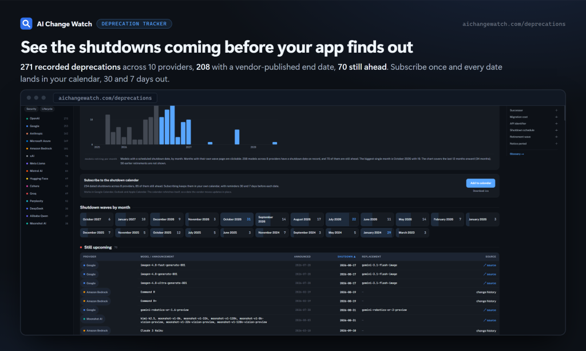This screenshot has width=586, height=351.
Task: Open change history for Claude 3 Haiku row
Action: (486, 331)
